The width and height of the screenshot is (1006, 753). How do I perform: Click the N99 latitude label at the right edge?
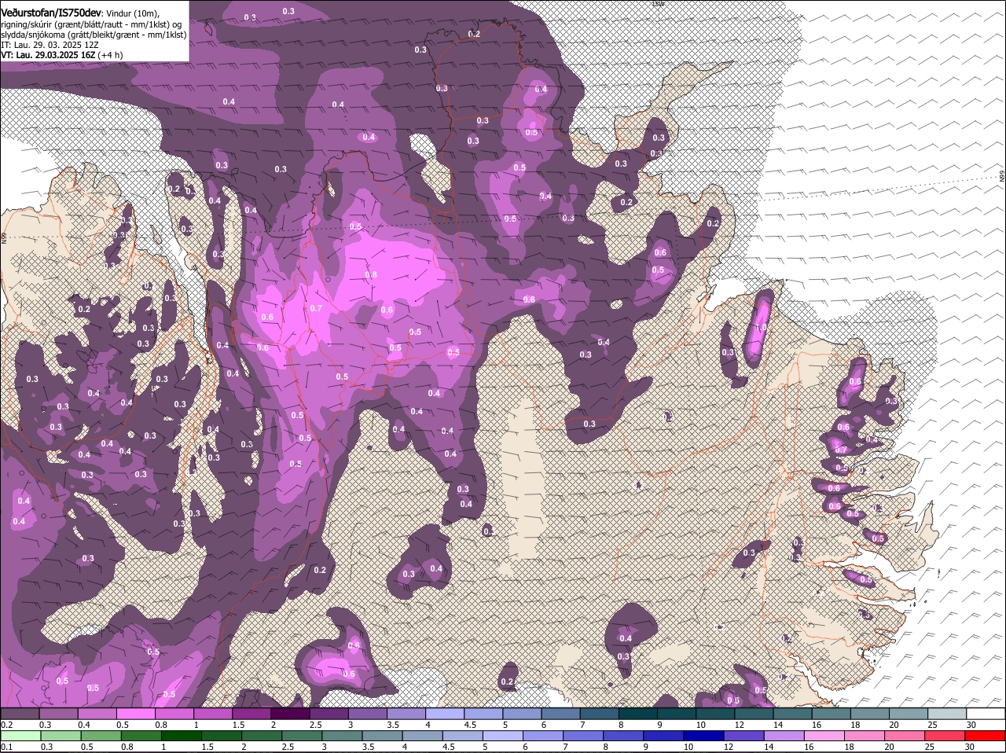pyautogui.click(x=1002, y=178)
